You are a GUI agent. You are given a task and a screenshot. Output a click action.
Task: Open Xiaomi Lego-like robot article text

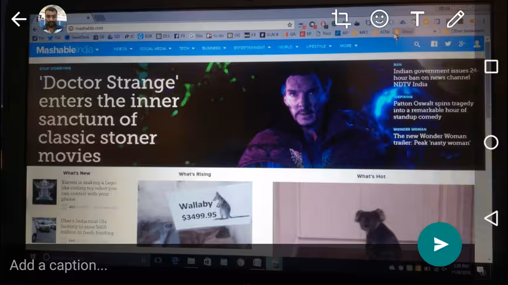(x=89, y=190)
